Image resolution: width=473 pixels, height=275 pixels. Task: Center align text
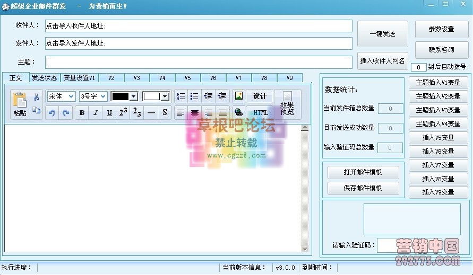195,113
